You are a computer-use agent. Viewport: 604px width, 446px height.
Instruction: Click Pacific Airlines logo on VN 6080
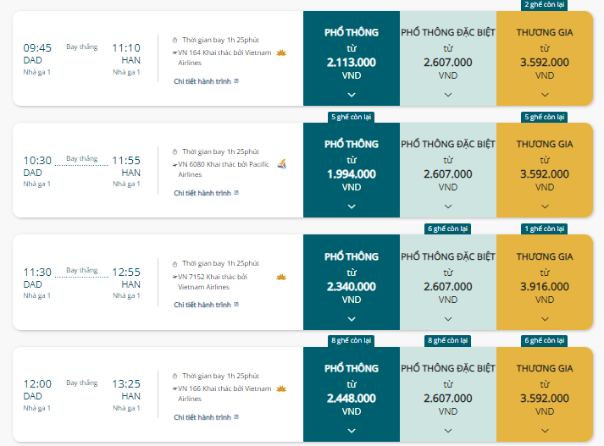point(282,164)
